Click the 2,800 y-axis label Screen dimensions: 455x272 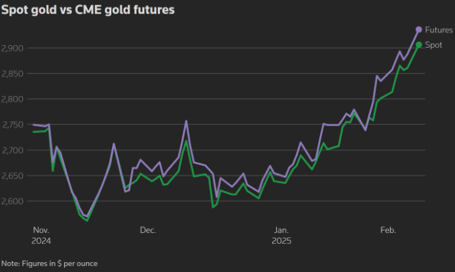point(13,99)
